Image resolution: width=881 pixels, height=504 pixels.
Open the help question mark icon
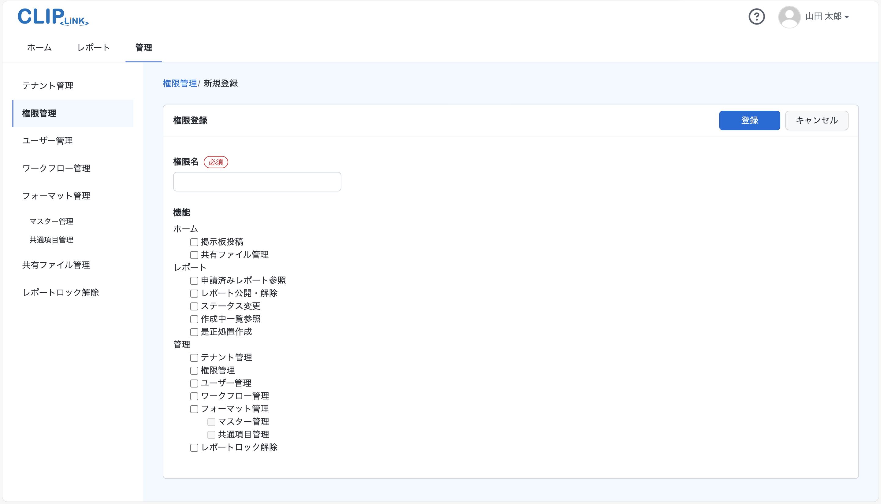[x=757, y=16]
